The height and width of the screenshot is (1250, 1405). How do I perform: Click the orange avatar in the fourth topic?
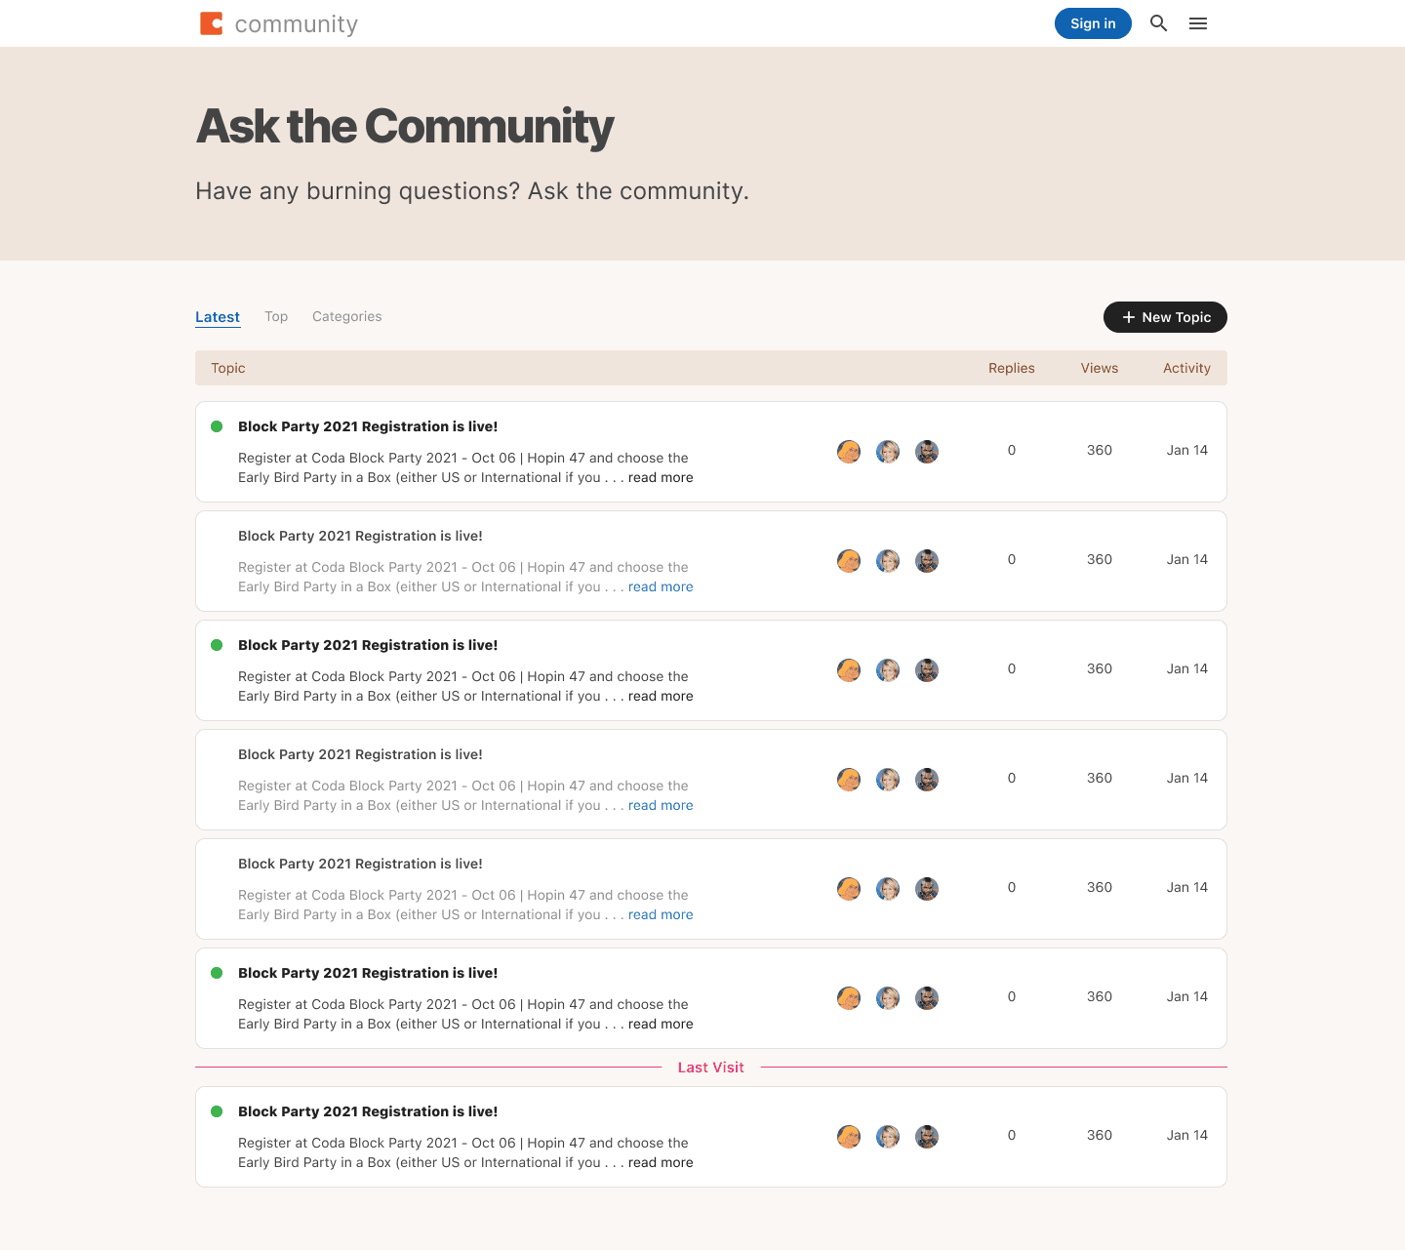coord(849,780)
